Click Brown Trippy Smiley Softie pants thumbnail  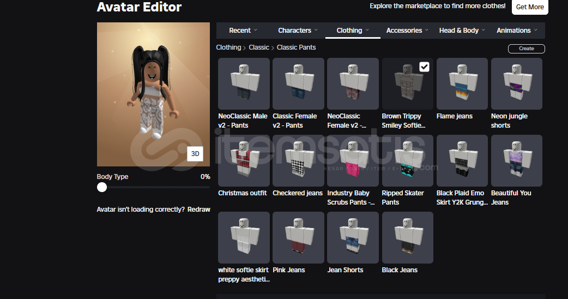click(408, 83)
